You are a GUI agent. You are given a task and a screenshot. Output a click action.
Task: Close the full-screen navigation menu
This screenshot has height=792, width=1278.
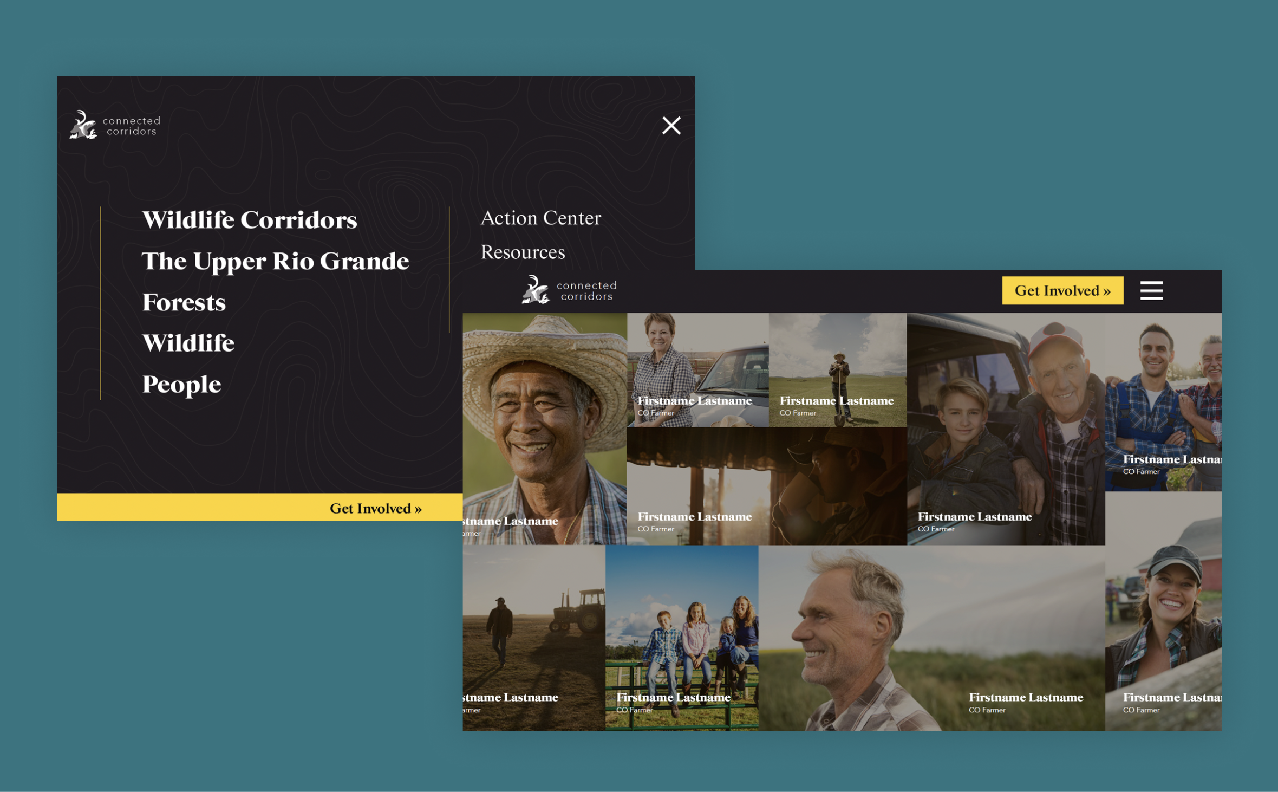pyautogui.click(x=671, y=126)
